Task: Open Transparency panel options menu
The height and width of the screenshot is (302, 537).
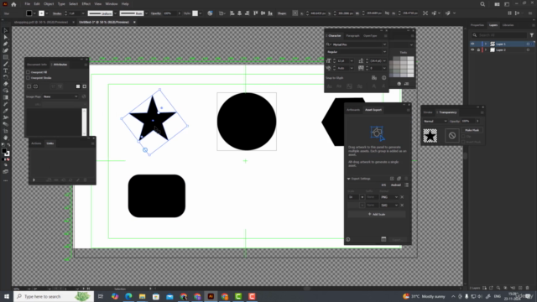Action: coord(482,112)
